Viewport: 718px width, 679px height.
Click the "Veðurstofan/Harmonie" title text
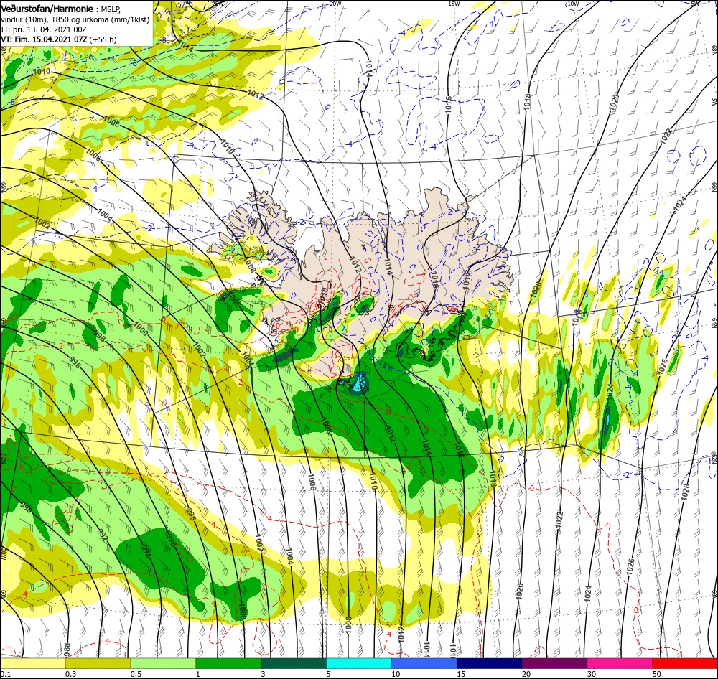(47, 9)
